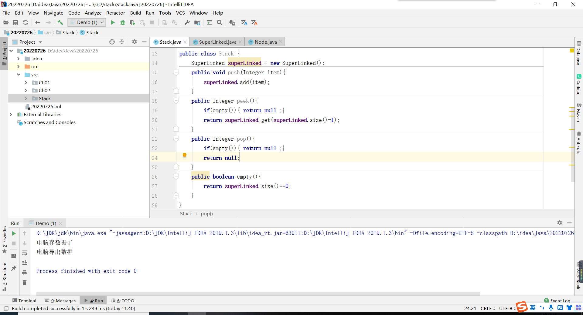583x315 pixels.
Task: Open the Terminal tool window button
Action: pos(24,300)
